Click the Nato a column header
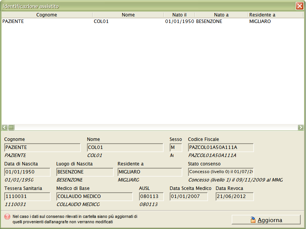This screenshot has width=306, height=229. tap(221, 15)
